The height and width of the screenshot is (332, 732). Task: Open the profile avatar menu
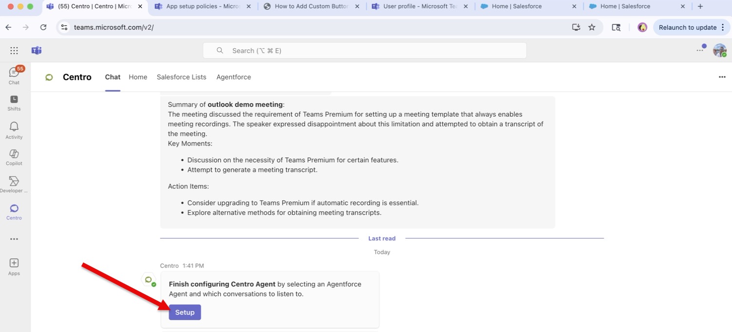point(719,50)
